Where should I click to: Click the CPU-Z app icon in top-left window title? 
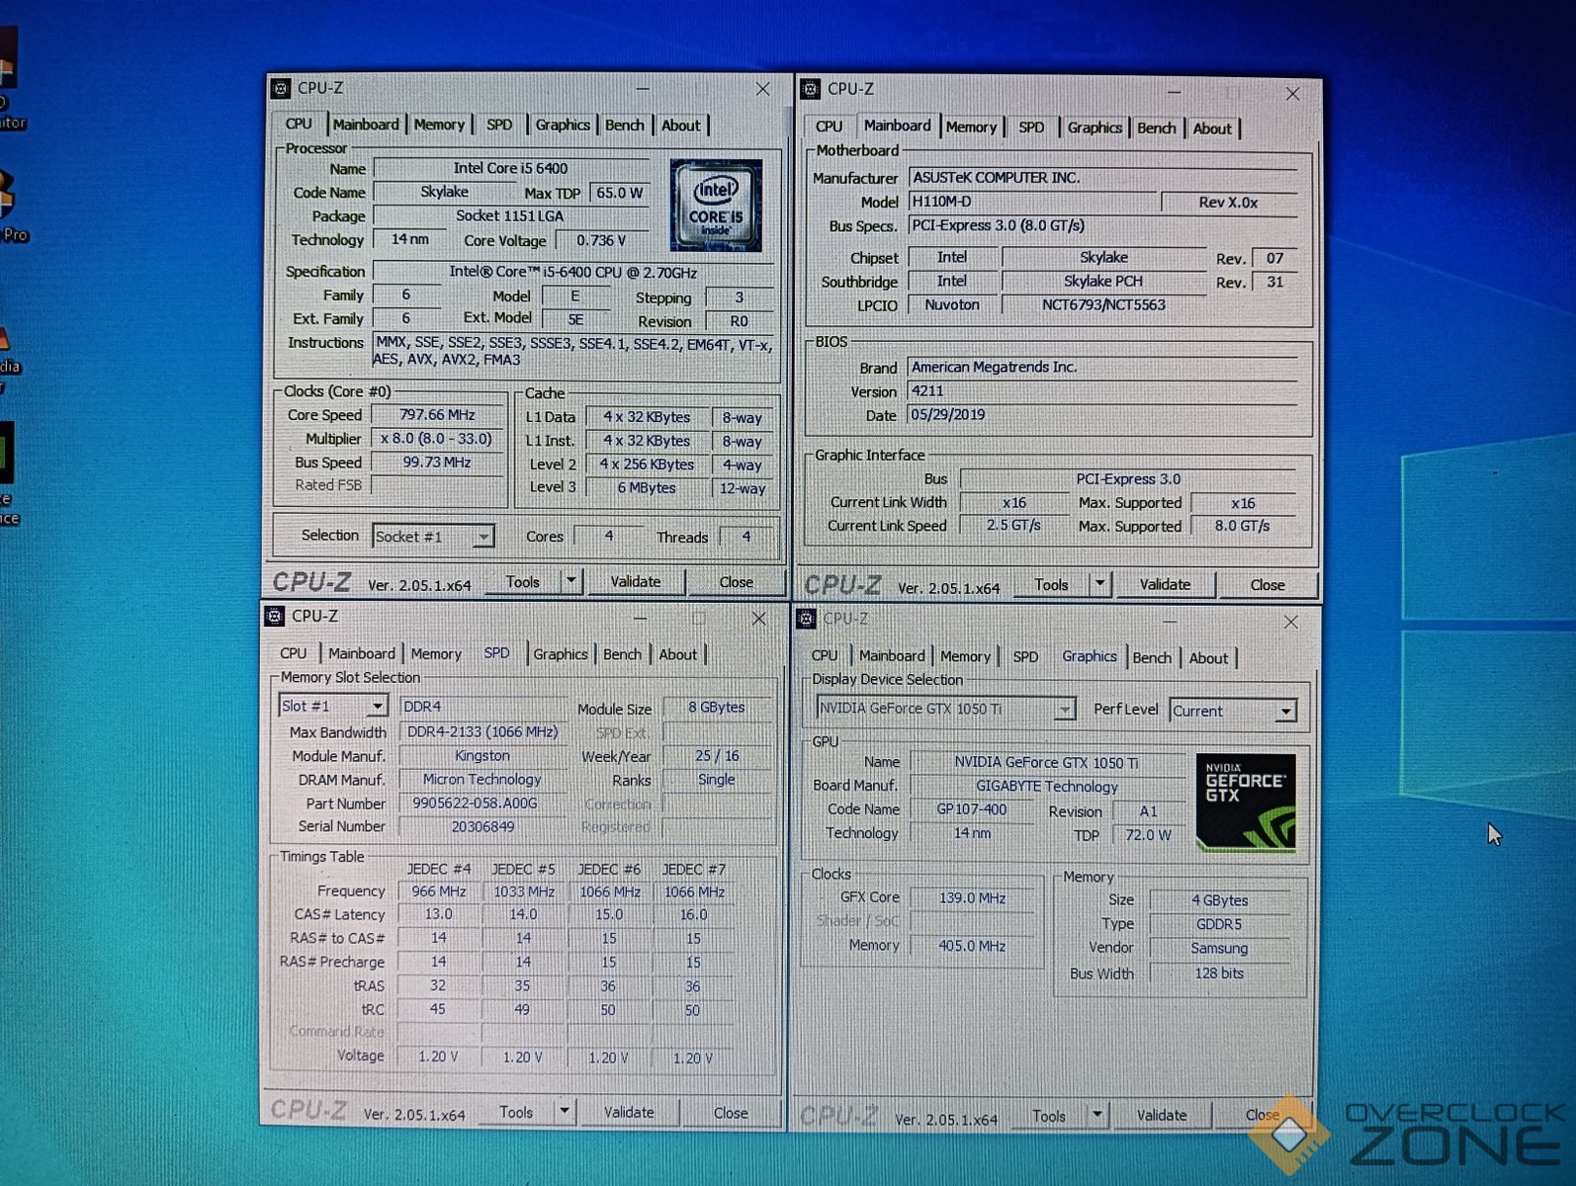pos(281,88)
